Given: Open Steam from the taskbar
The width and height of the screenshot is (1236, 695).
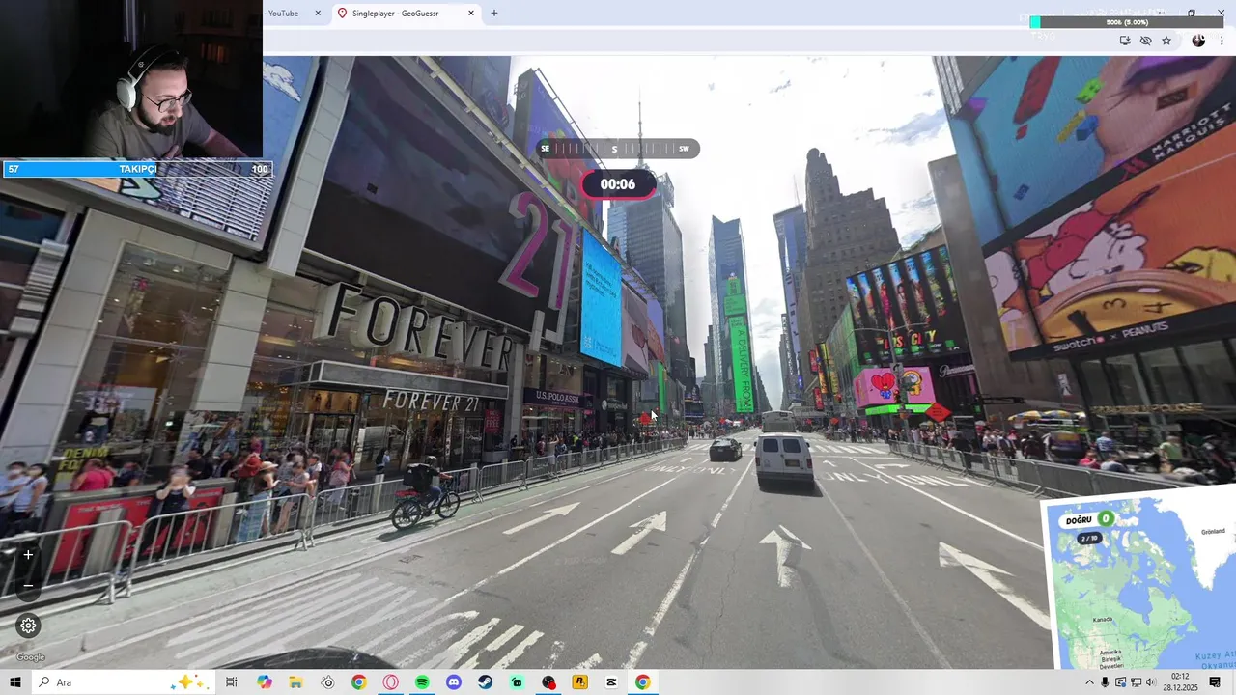Looking at the screenshot, I should 485,682.
